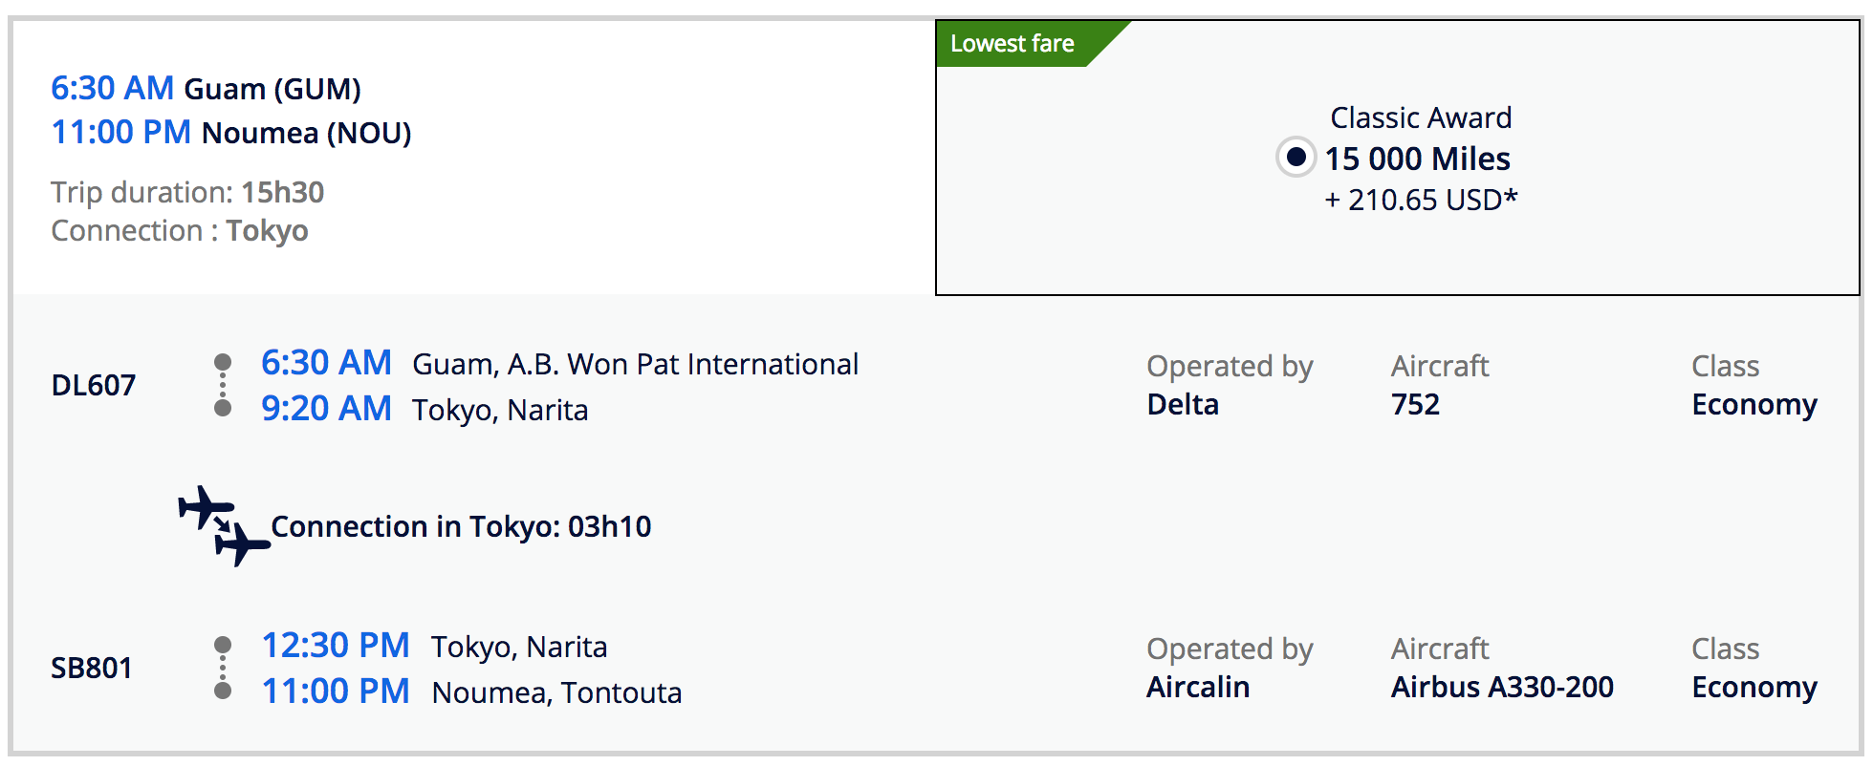Click the Connection in Tokyo: 03h10 label
Screen dimensions: 1873x766
pos(461,526)
